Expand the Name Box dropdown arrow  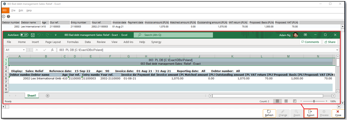[x=24, y=50]
